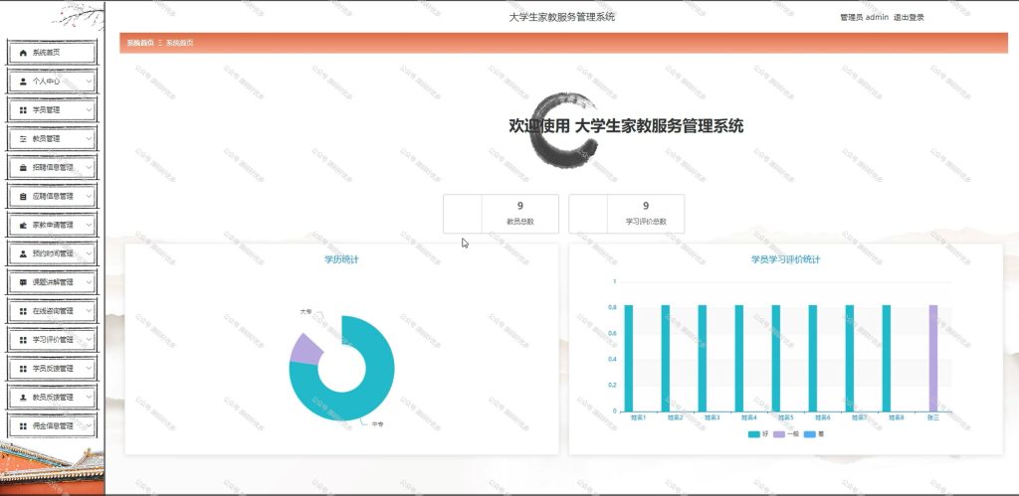The image size is (1019, 496).
Task: Expand the 佣金信息管理 menu chevron
Action: [x=89, y=425]
